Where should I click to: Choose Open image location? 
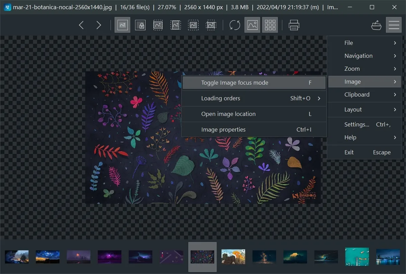(254, 114)
